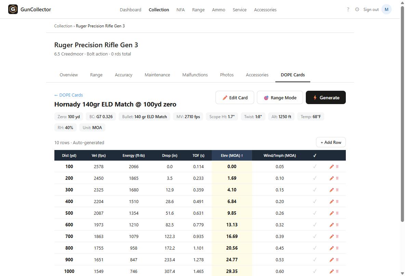This screenshot has height=276, width=405.
Task: Edit the 500 yd row pencil icon
Action: click(332, 213)
